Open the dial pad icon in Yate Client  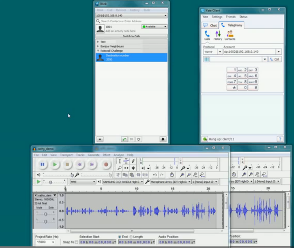coord(206,59)
